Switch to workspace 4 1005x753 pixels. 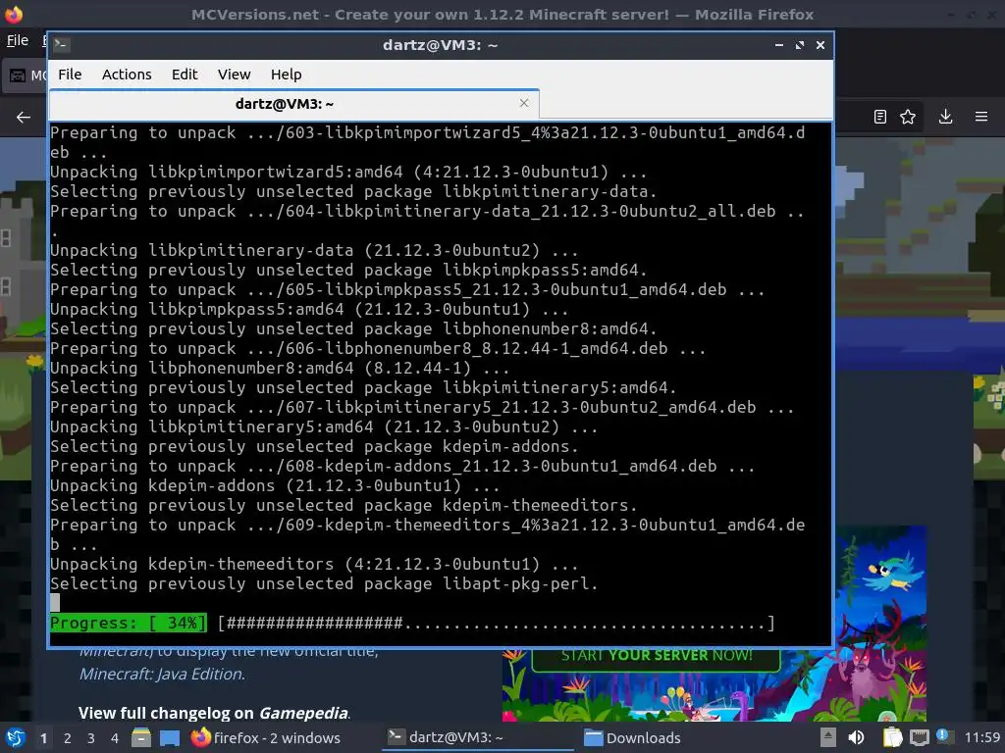(x=115, y=738)
